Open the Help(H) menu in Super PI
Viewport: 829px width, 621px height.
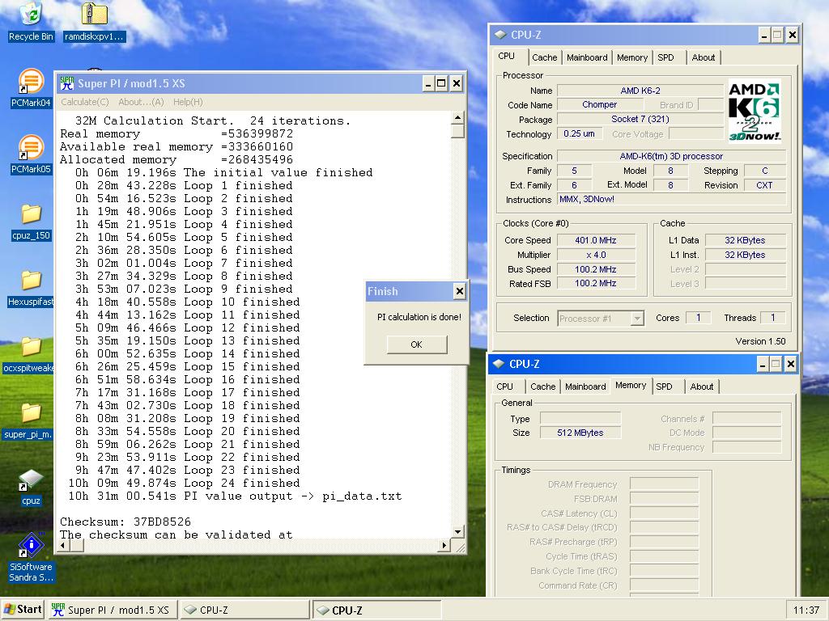point(188,102)
